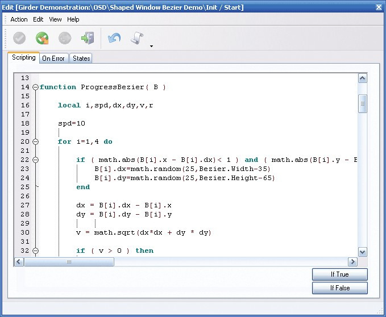This screenshot has height=317, width=386.
Task: Click the horizontal scrollbar thumb
Action: [69, 262]
